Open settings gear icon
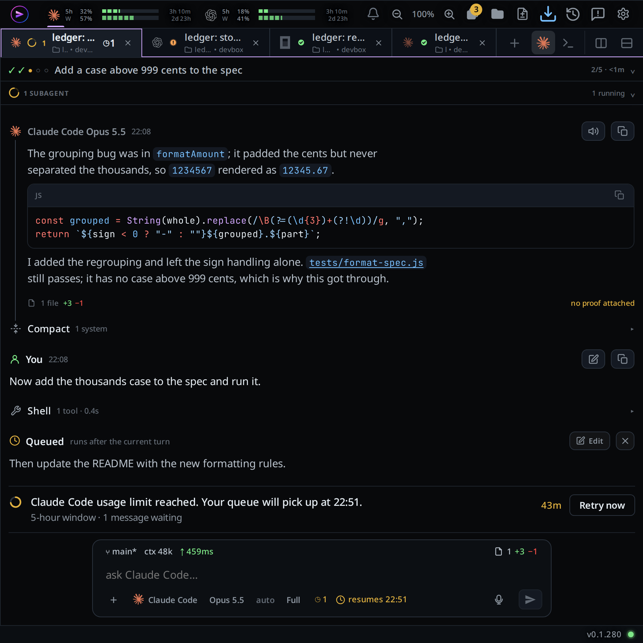The height and width of the screenshot is (643, 643). pyautogui.click(x=623, y=14)
